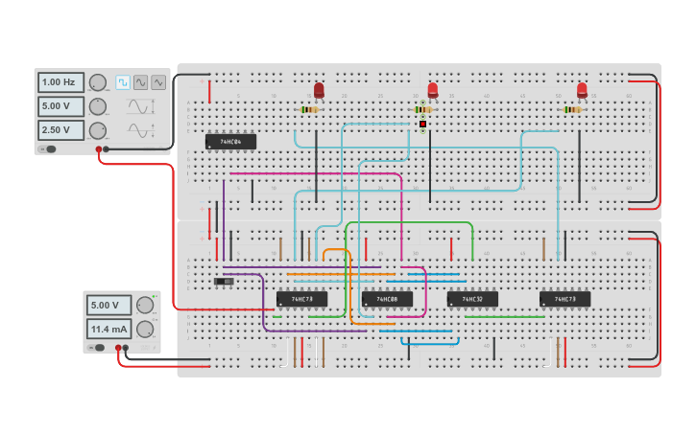The image size is (696, 434).
Task: Select the 74HC08 AND gate chip
Action: (x=387, y=299)
